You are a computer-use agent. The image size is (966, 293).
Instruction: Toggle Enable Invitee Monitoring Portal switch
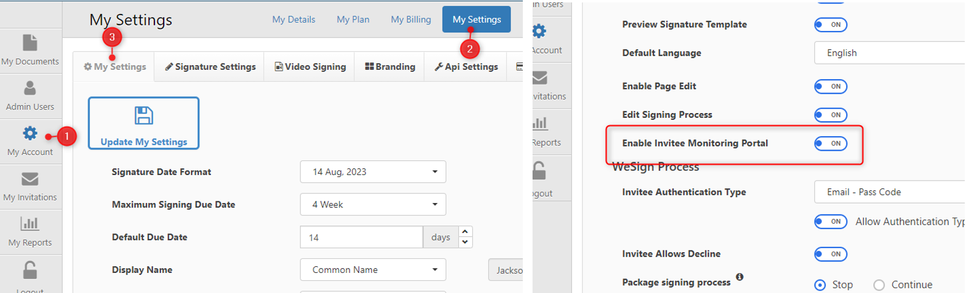[x=830, y=143]
